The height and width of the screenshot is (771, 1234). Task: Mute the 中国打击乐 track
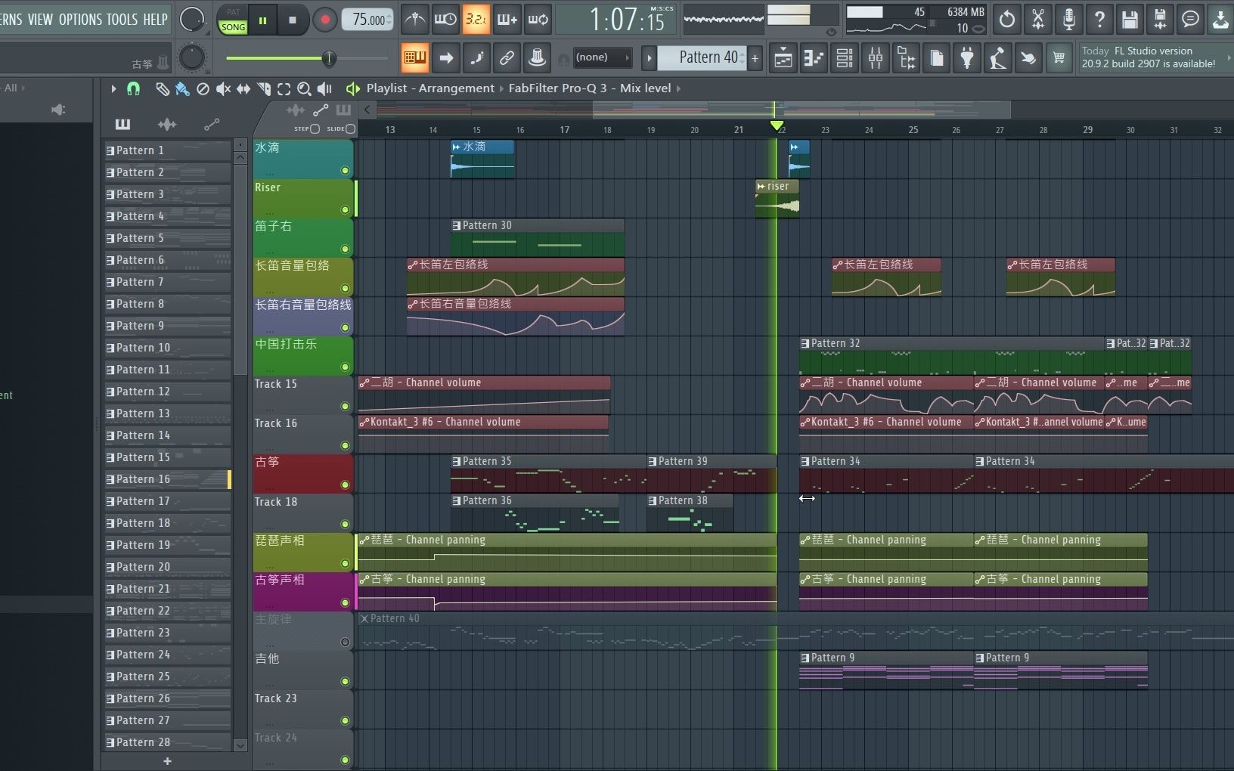click(346, 367)
